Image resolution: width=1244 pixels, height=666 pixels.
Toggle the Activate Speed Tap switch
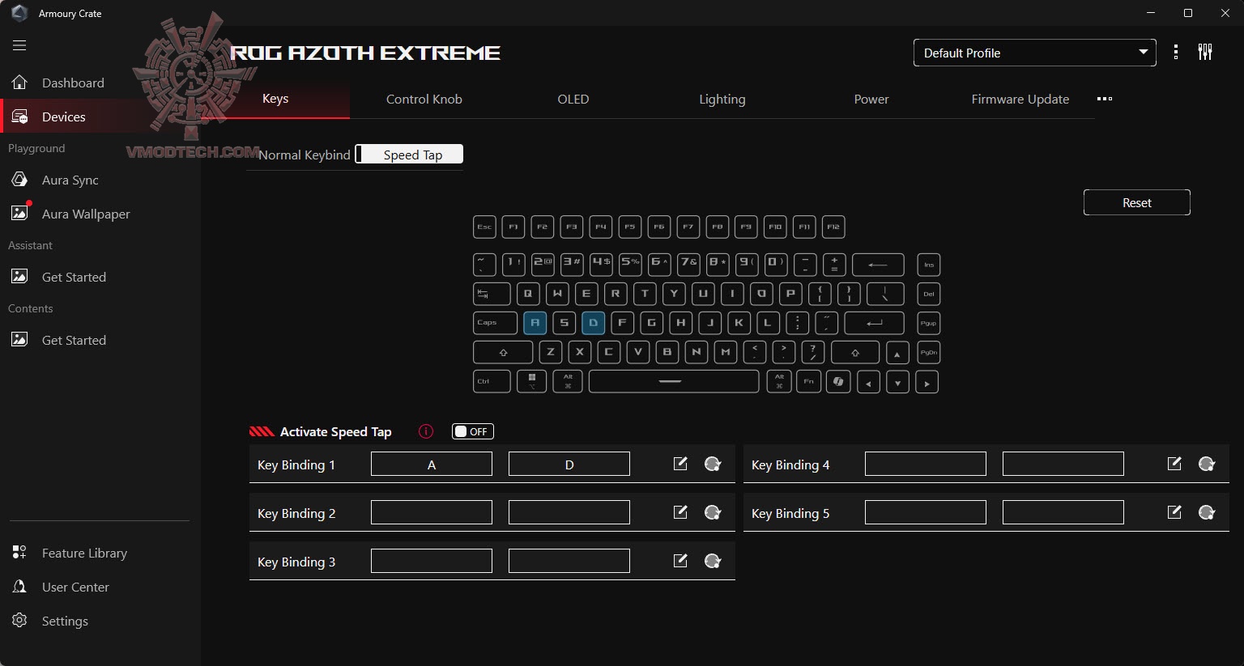[473, 431]
